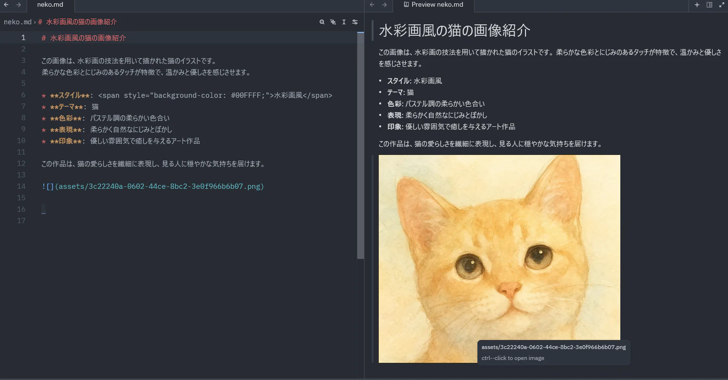Click the plus icon for a new tab
Image resolution: width=728 pixels, height=380 pixels.
coord(697,5)
